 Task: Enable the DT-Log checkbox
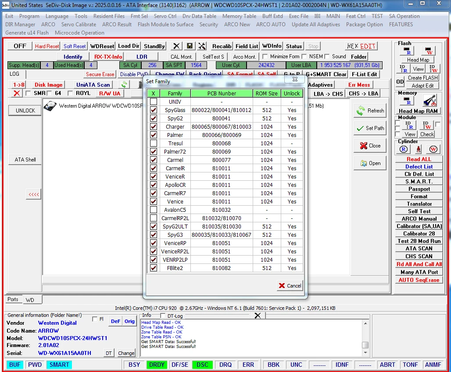pyautogui.click(x=163, y=316)
